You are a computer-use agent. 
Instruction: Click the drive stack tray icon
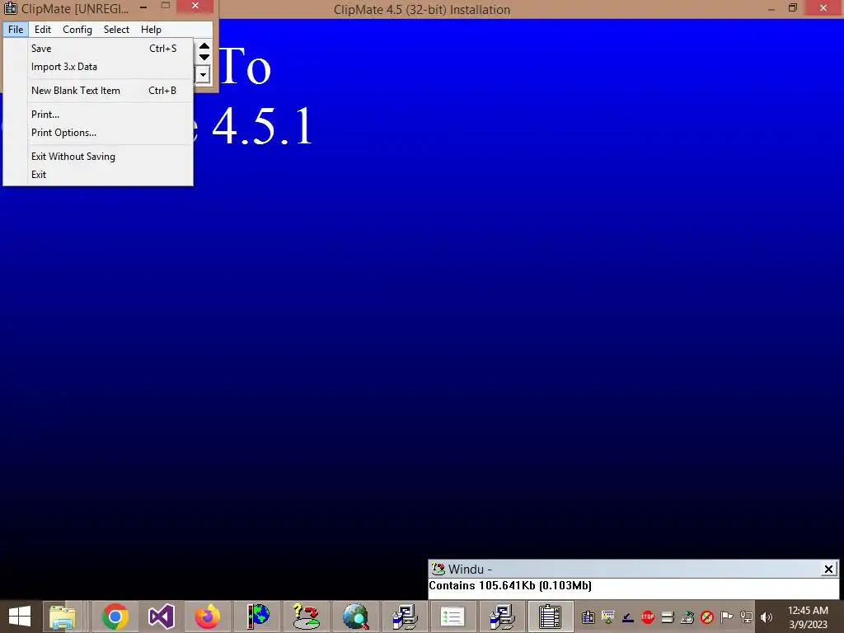(668, 617)
